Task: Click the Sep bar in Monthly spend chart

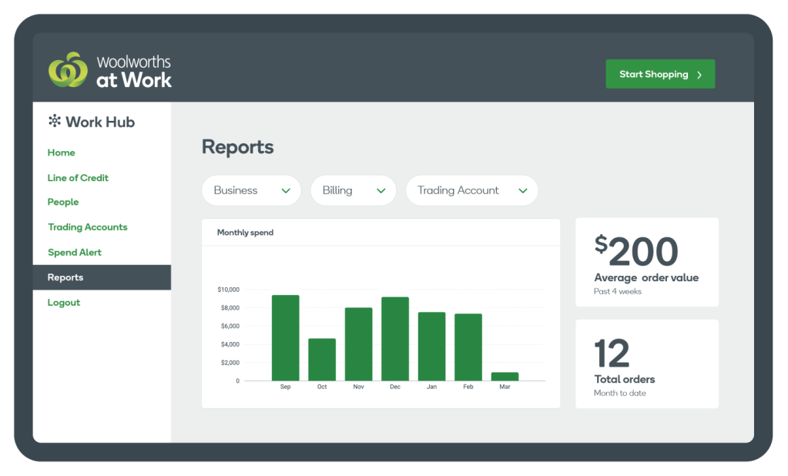Action: [286, 338]
